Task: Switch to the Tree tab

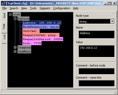Action: pos(4,27)
